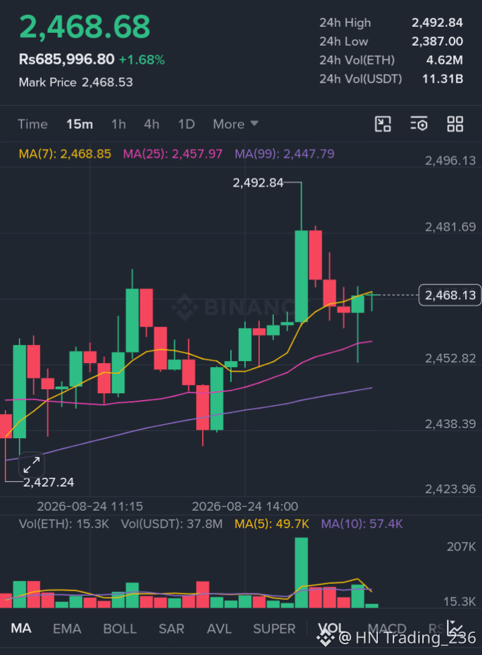Toggle the SAR indicator
The width and height of the screenshot is (482, 655).
171,629
